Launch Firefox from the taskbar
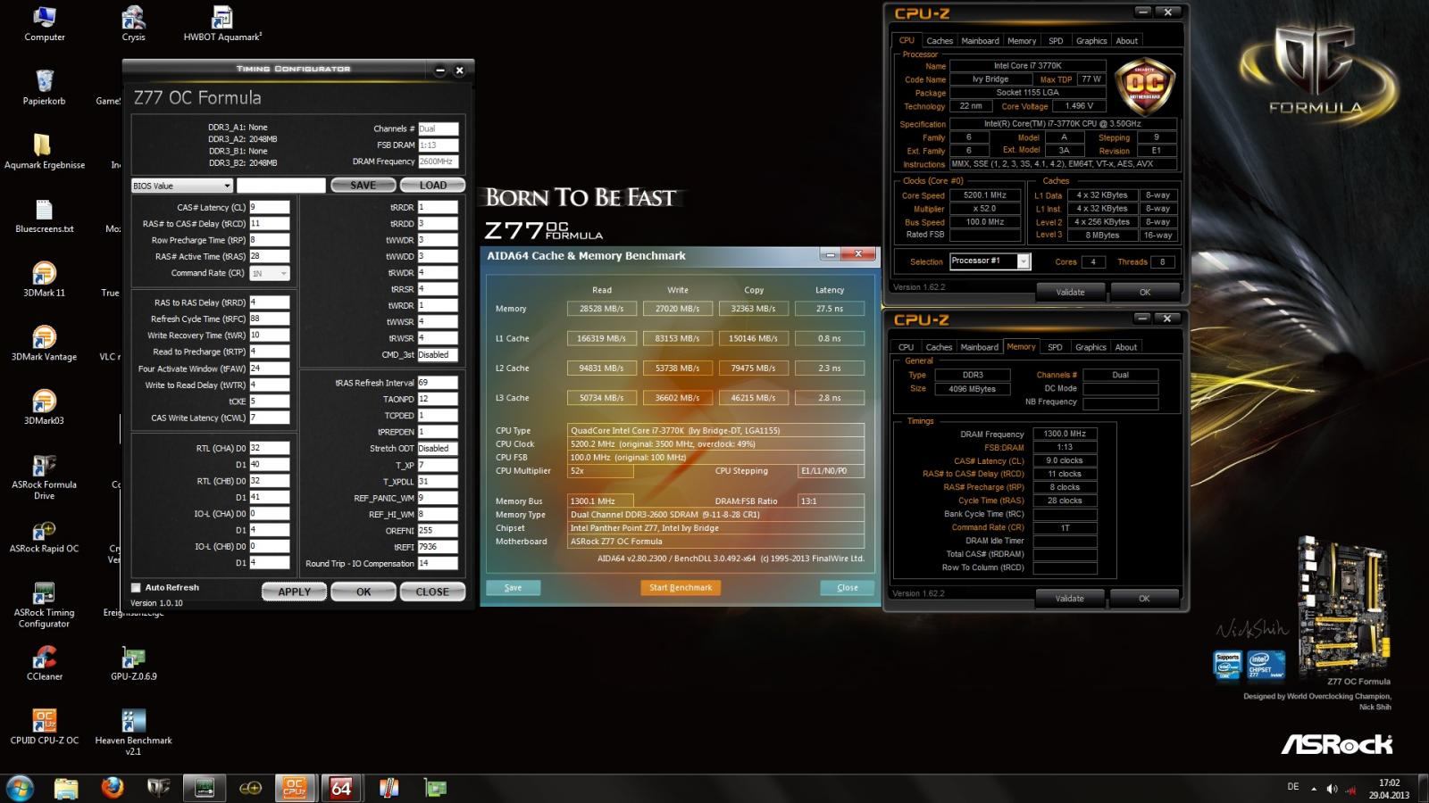1429x803 pixels. (112, 788)
